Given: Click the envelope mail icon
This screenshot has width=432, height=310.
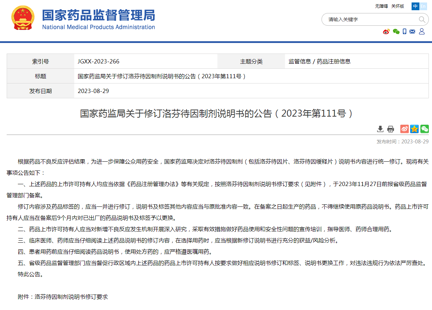Looking at the screenshot, I should click(412, 32).
